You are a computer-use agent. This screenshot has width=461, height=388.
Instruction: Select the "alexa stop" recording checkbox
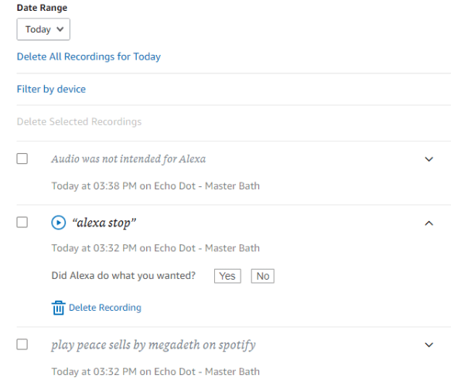pos(22,223)
